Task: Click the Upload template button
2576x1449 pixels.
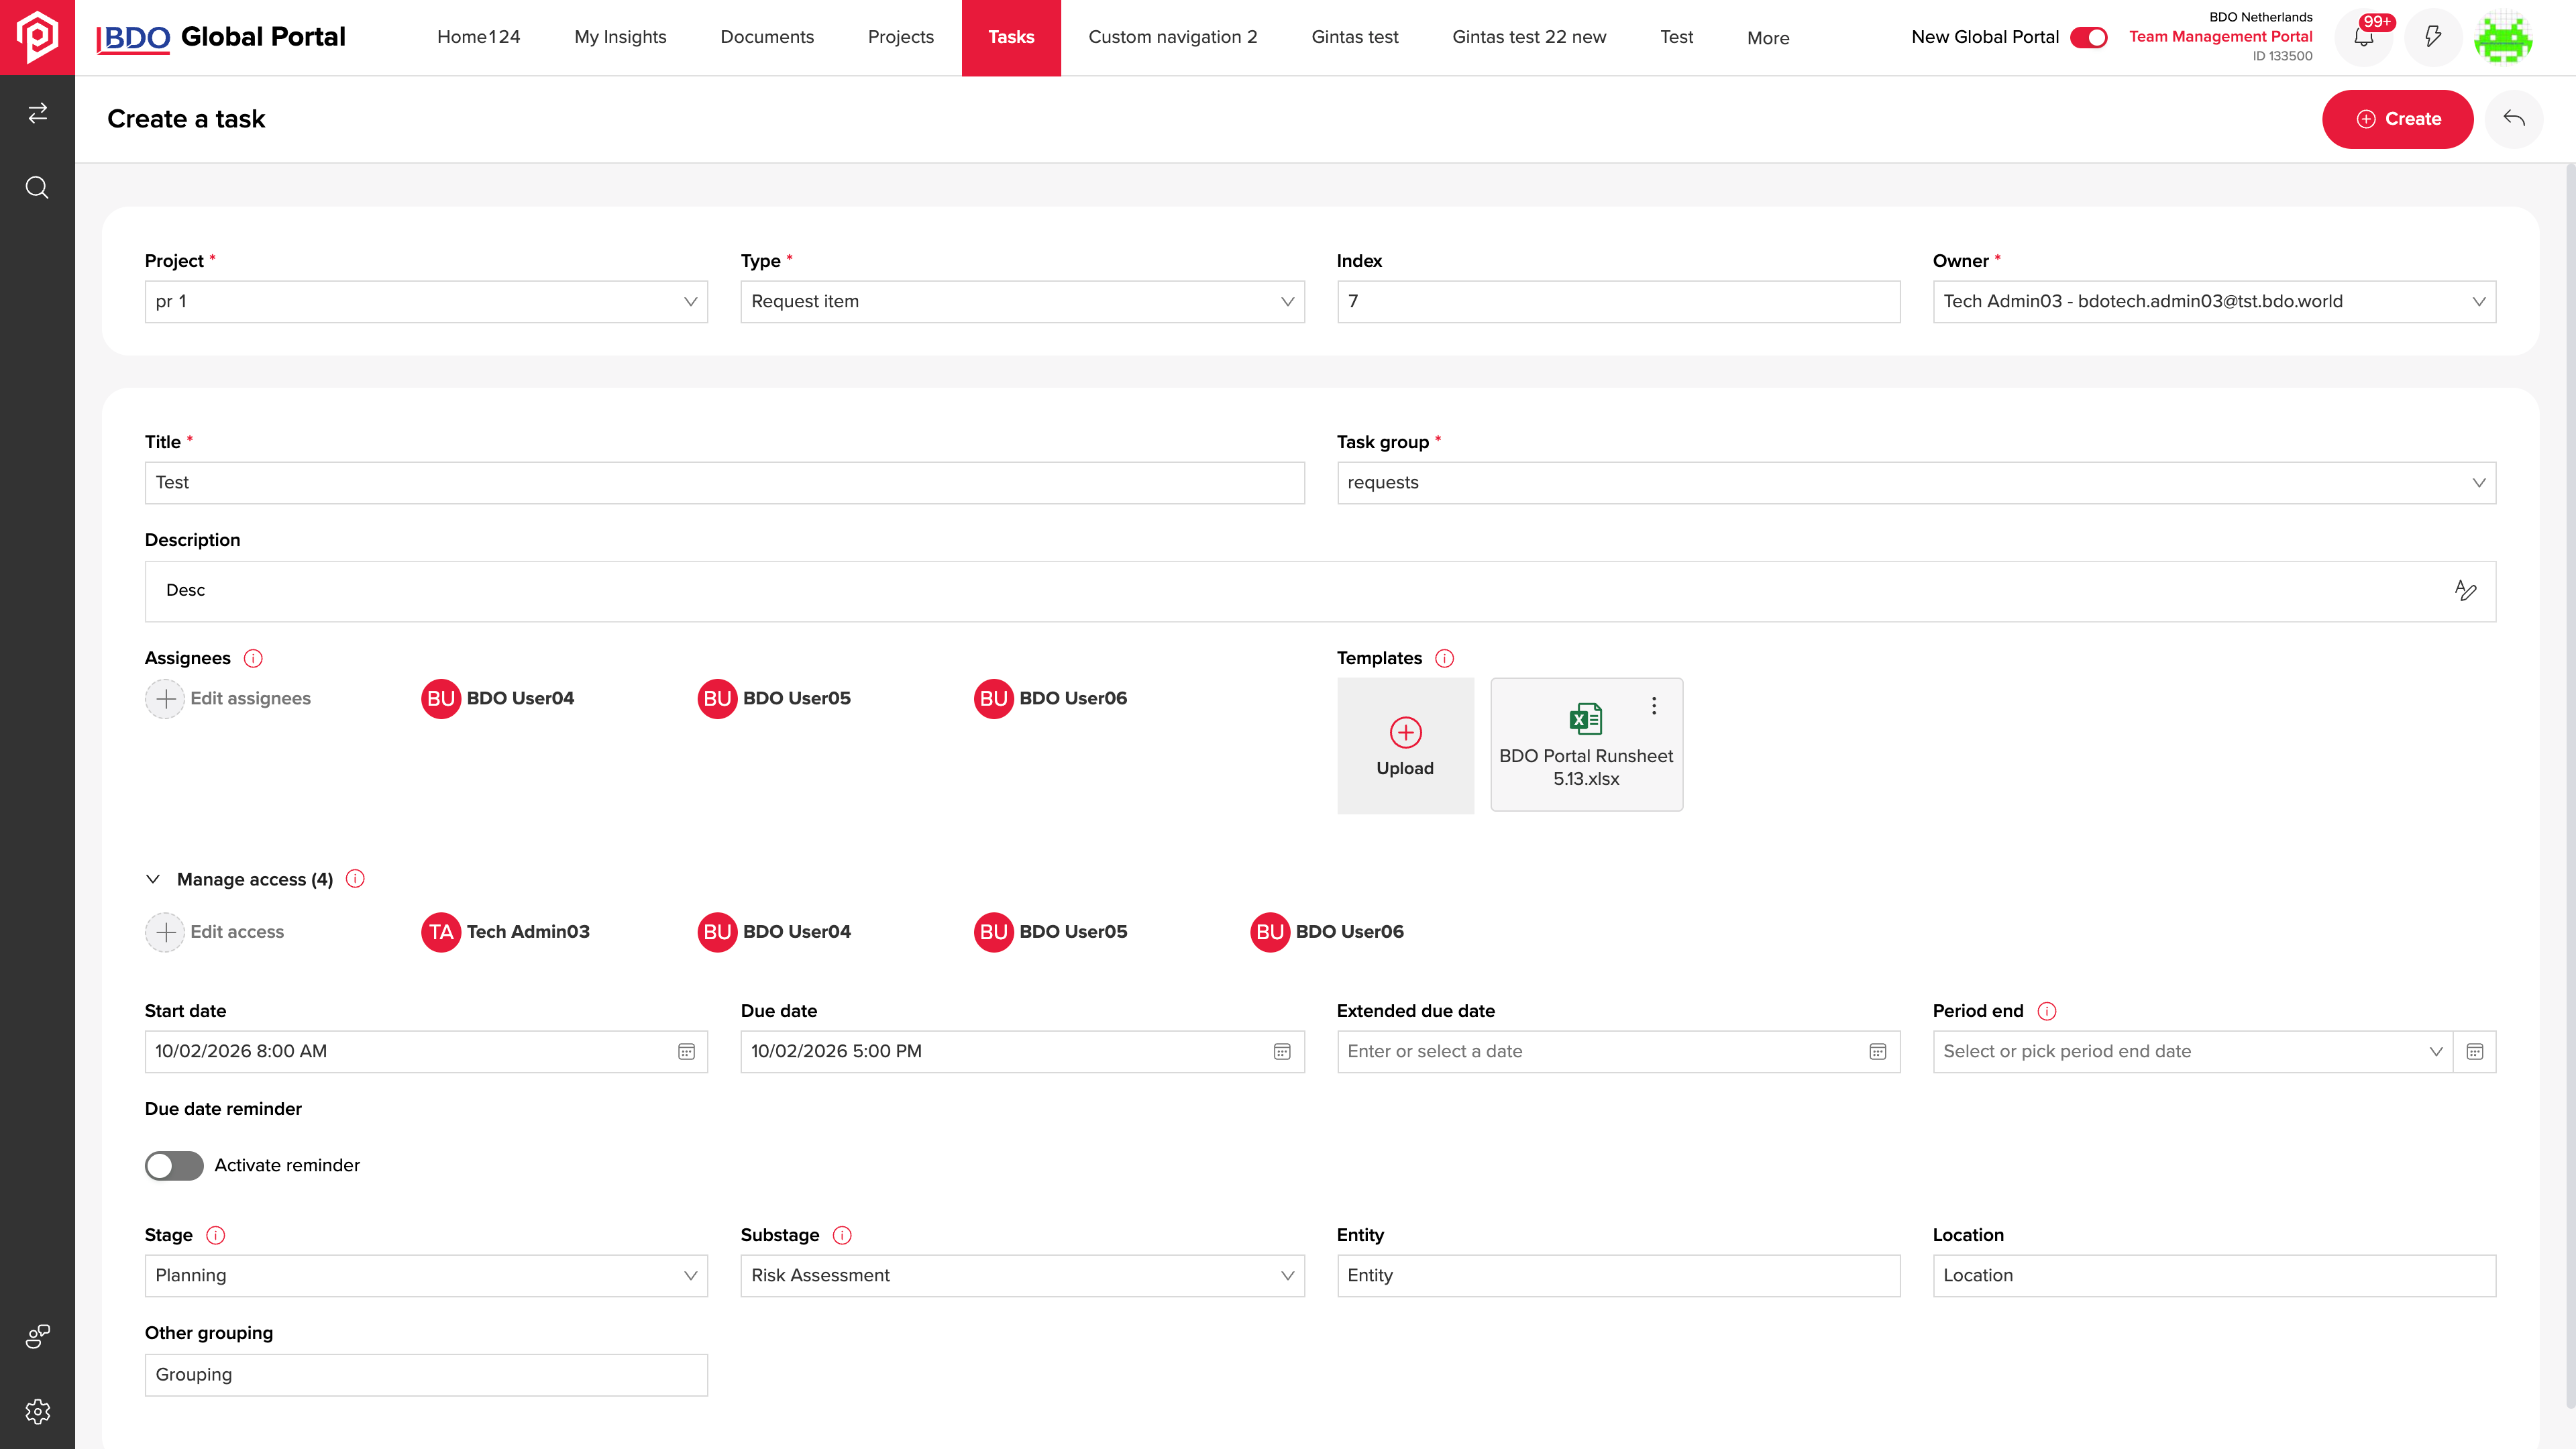Action: [x=1405, y=746]
